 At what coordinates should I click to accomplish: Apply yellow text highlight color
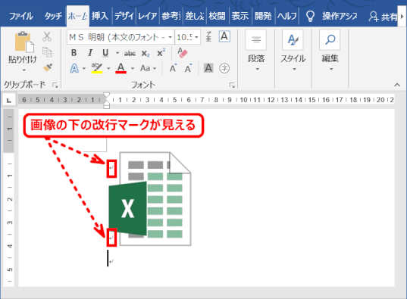pyautogui.click(x=96, y=68)
